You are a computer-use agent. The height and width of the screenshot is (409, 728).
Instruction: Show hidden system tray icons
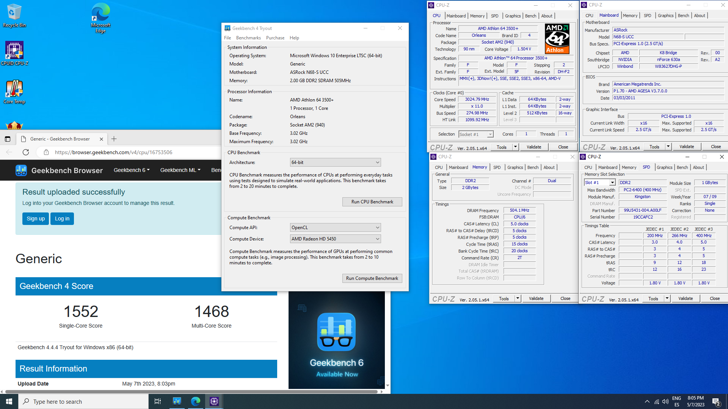point(647,402)
